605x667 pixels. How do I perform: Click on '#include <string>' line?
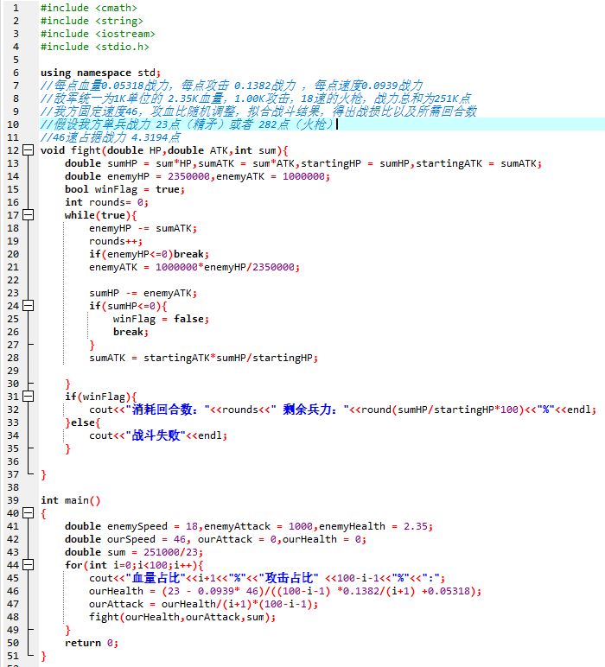(x=92, y=21)
